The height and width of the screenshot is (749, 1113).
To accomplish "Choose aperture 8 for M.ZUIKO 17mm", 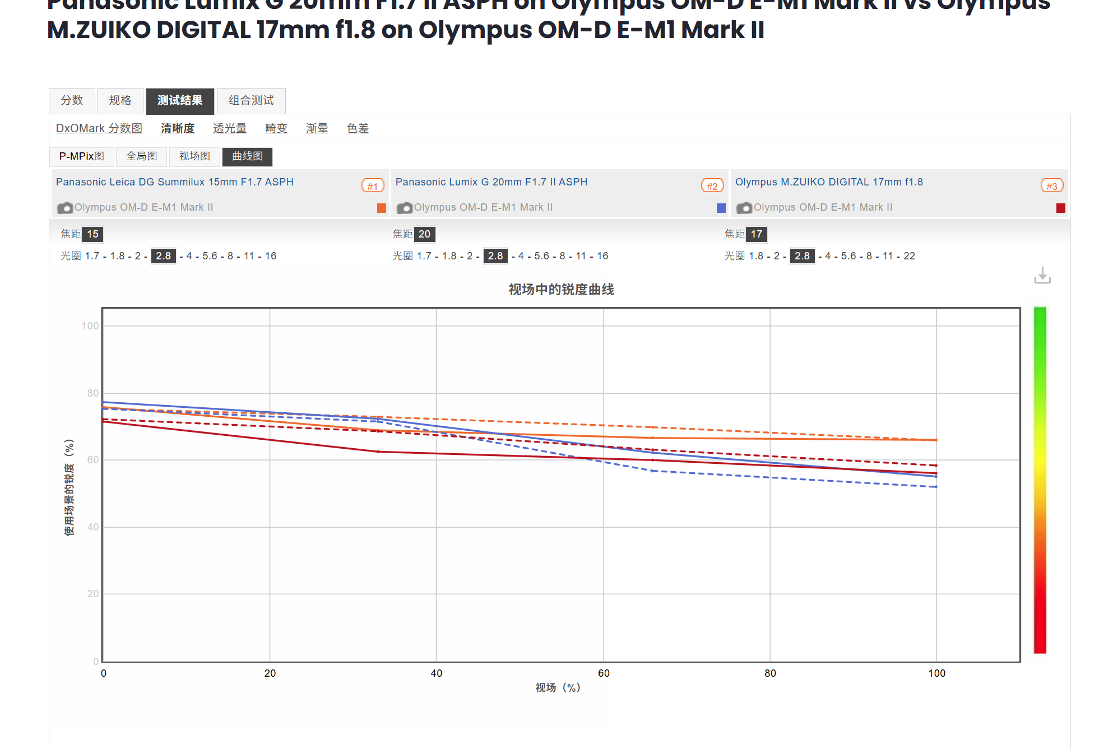I will tap(869, 256).
